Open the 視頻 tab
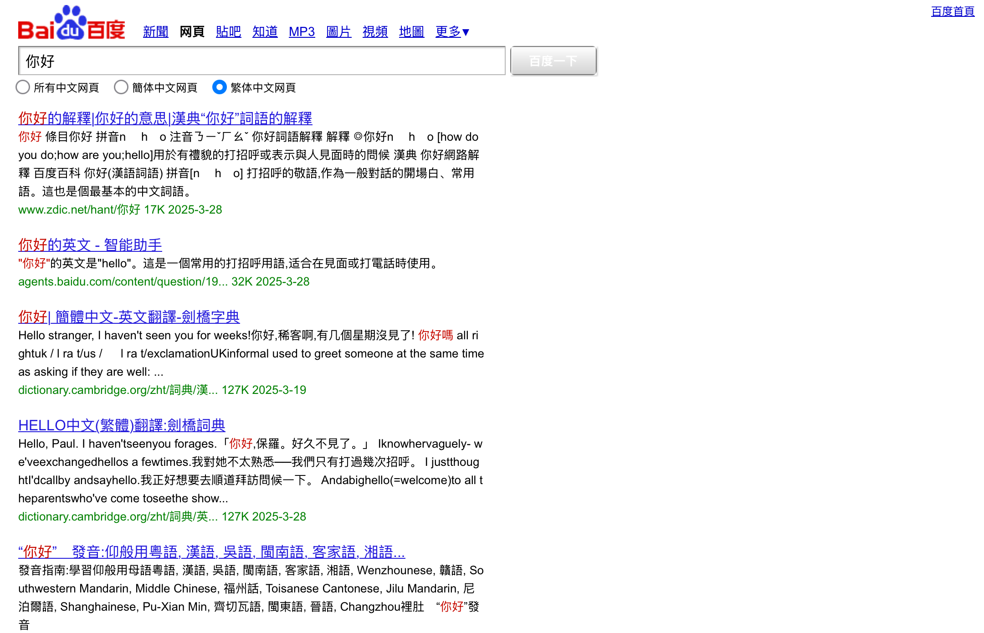The width and height of the screenshot is (984, 633). pos(375,32)
